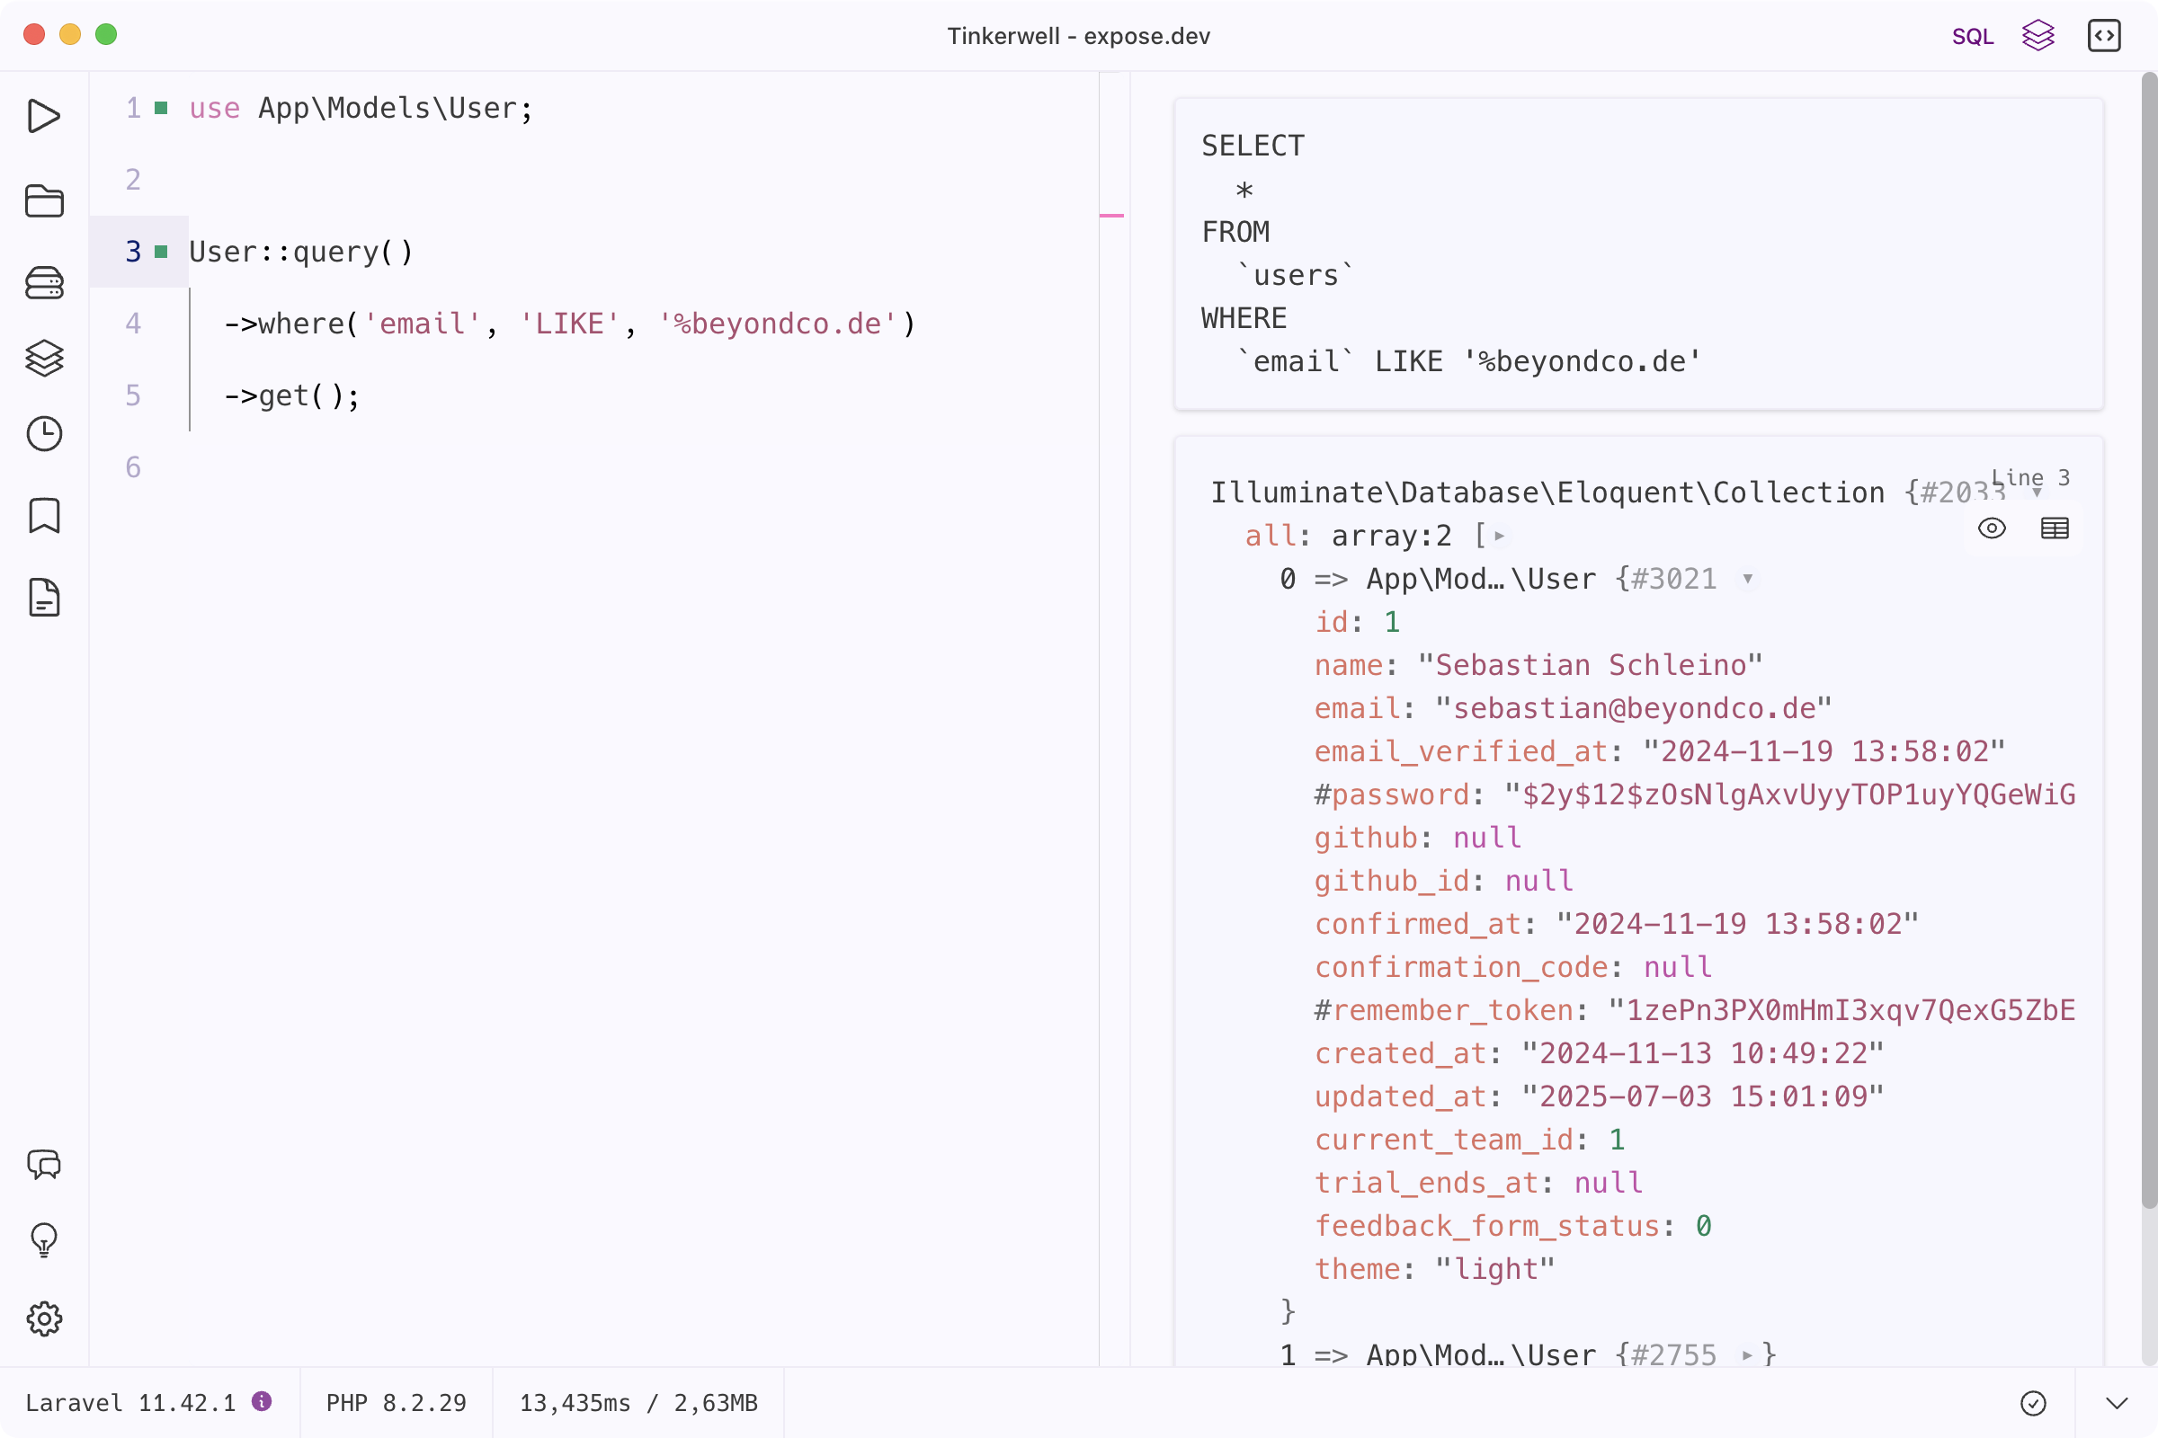The image size is (2158, 1438).
Task: Click the "Sebastian Schleino" name value
Action: coord(1589,665)
